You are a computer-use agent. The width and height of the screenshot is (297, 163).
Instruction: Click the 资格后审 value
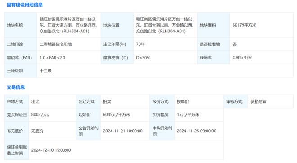pyautogui.click(x=259, y=102)
